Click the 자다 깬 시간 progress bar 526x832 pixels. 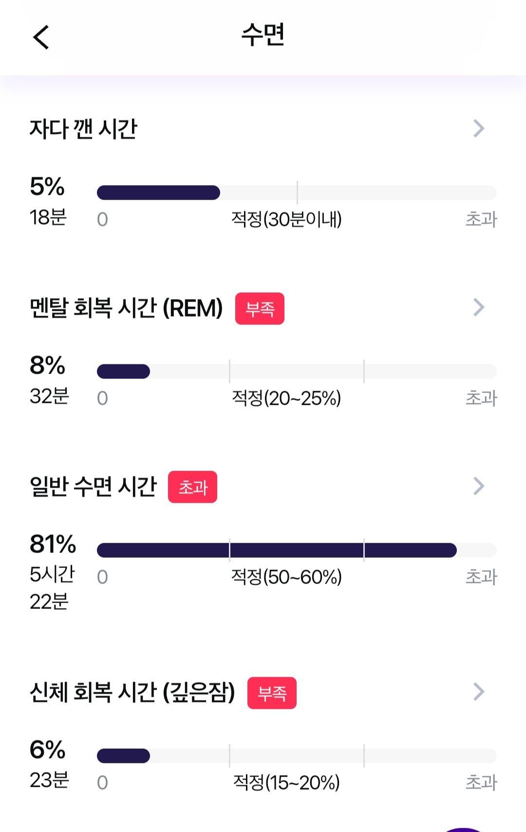click(x=297, y=193)
